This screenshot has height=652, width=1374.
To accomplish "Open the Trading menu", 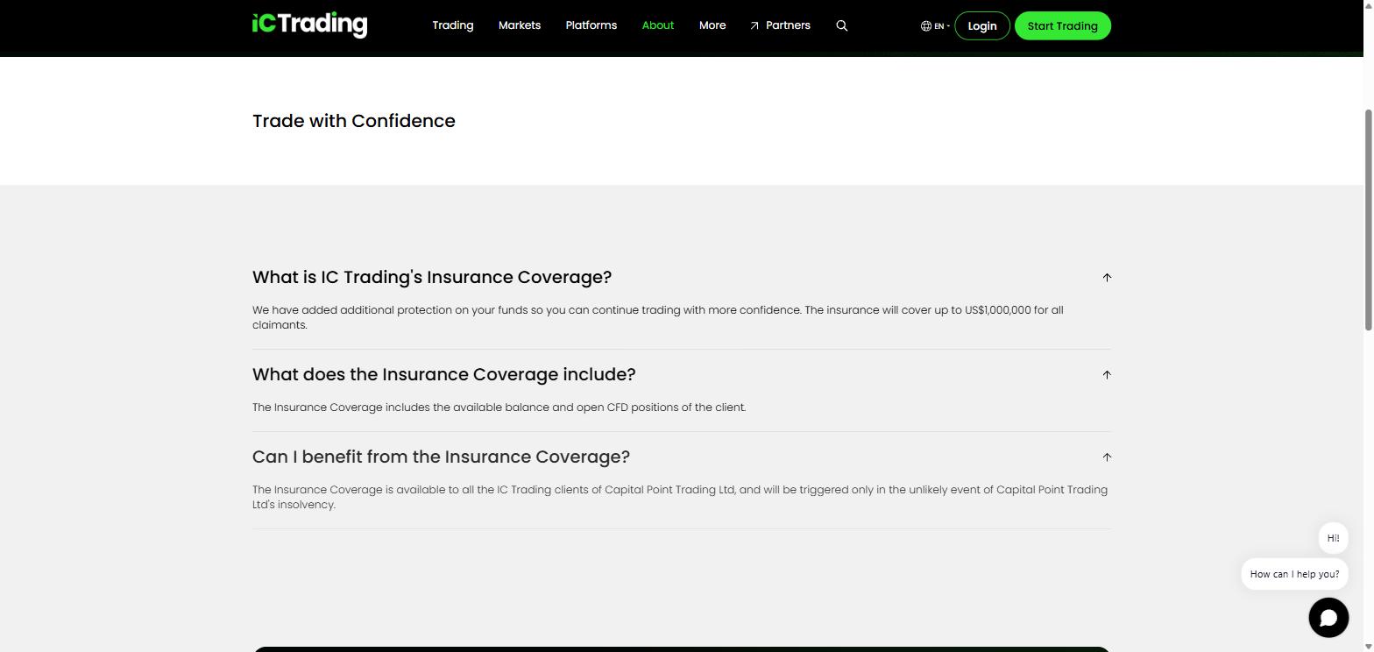I will (453, 25).
